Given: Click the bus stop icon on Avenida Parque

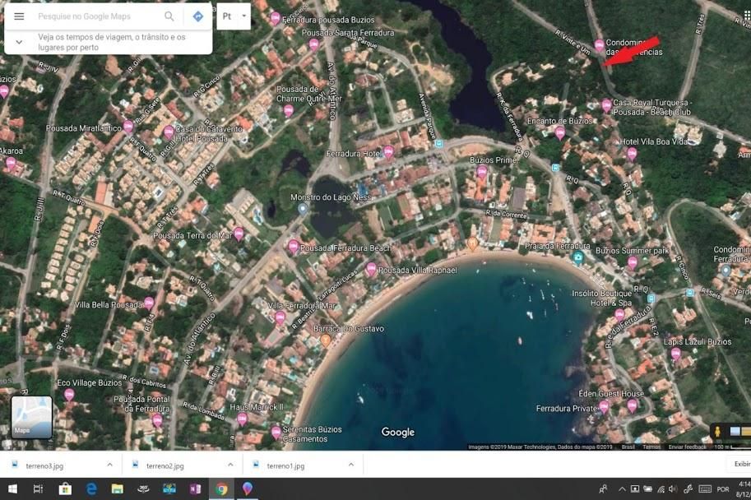Looking at the screenshot, I should pyautogui.click(x=438, y=143).
